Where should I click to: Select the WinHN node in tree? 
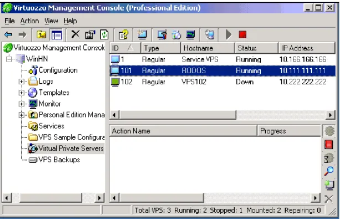[37, 59]
